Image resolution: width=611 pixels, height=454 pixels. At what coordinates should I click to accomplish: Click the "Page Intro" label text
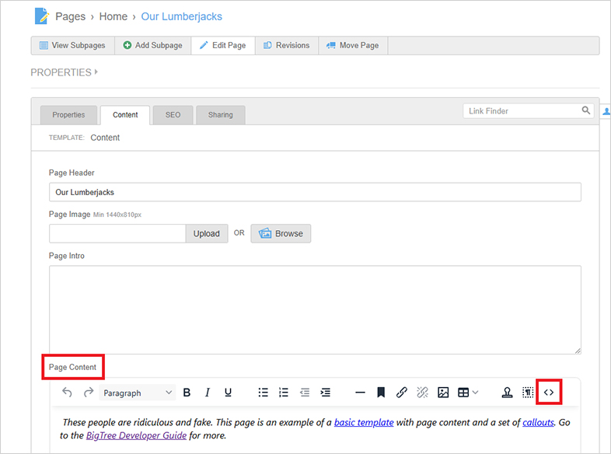pyautogui.click(x=66, y=256)
